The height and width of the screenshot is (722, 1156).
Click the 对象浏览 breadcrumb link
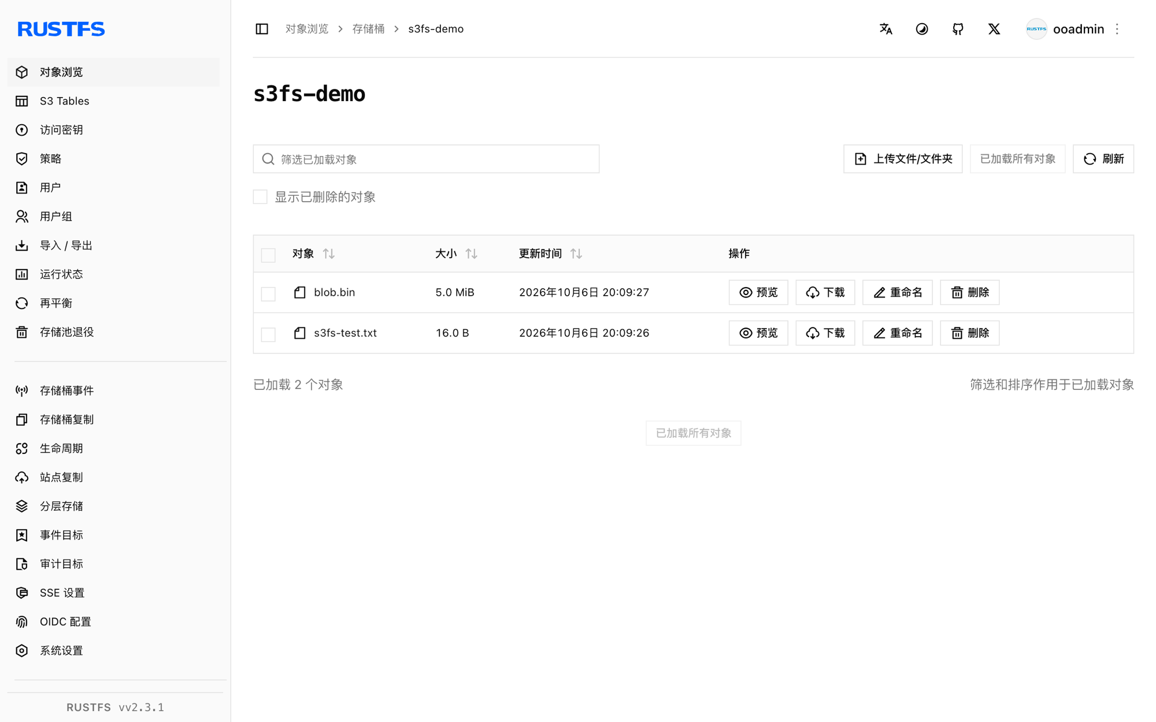click(307, 29)
